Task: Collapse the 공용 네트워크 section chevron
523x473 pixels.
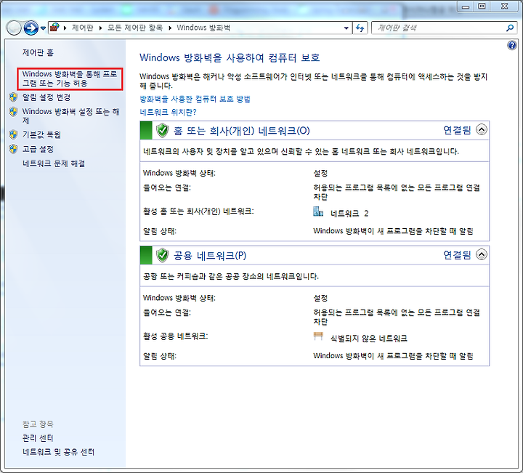Action: 482,254
